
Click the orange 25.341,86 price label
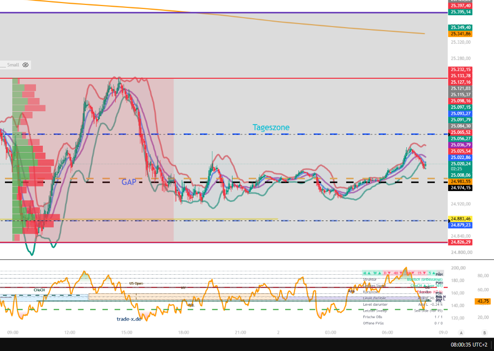pos(461,33)
